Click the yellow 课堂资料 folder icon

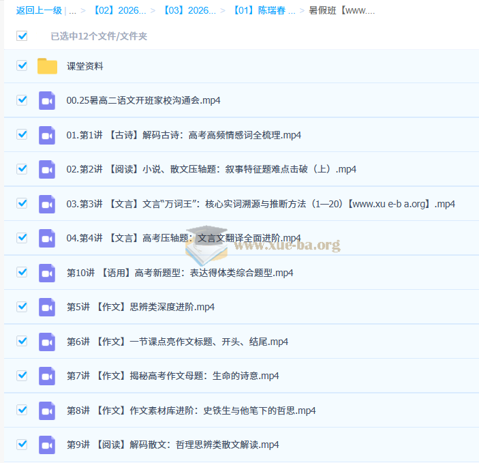point(47,66)
